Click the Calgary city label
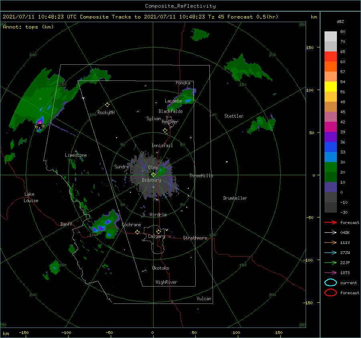Viewport: 361px width, 338px height. [x=156, y=236]
